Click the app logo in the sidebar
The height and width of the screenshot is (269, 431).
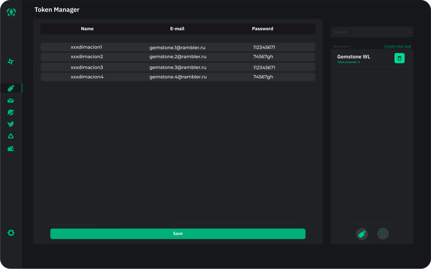[x=11, y=12]
